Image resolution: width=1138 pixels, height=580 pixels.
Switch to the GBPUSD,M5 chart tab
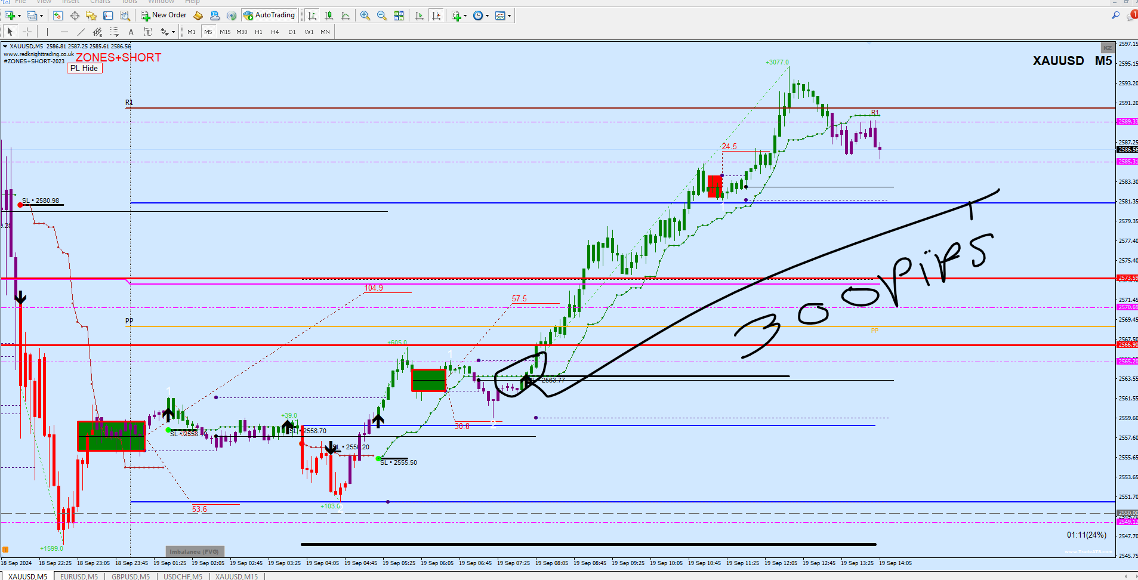click(x=131, y=576)
